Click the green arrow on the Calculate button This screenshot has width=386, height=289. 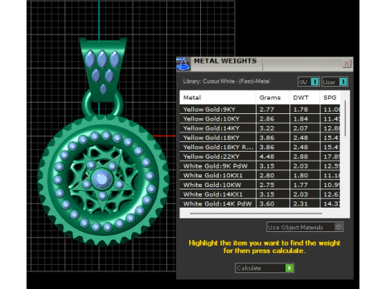(289, 268)
